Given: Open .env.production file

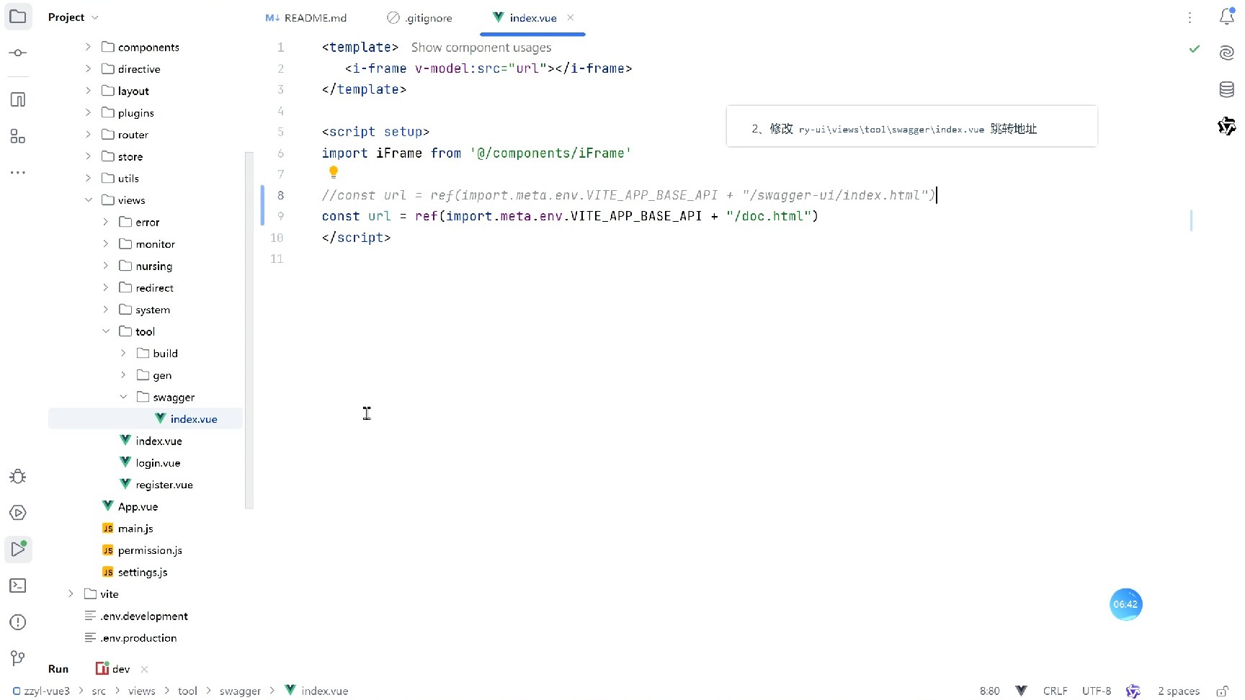Looking at the screenshot, I should tap(138, 638).
